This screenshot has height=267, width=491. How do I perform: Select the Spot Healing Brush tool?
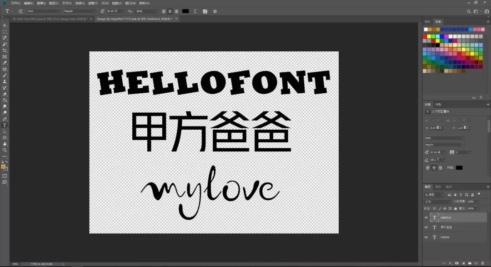5,69
